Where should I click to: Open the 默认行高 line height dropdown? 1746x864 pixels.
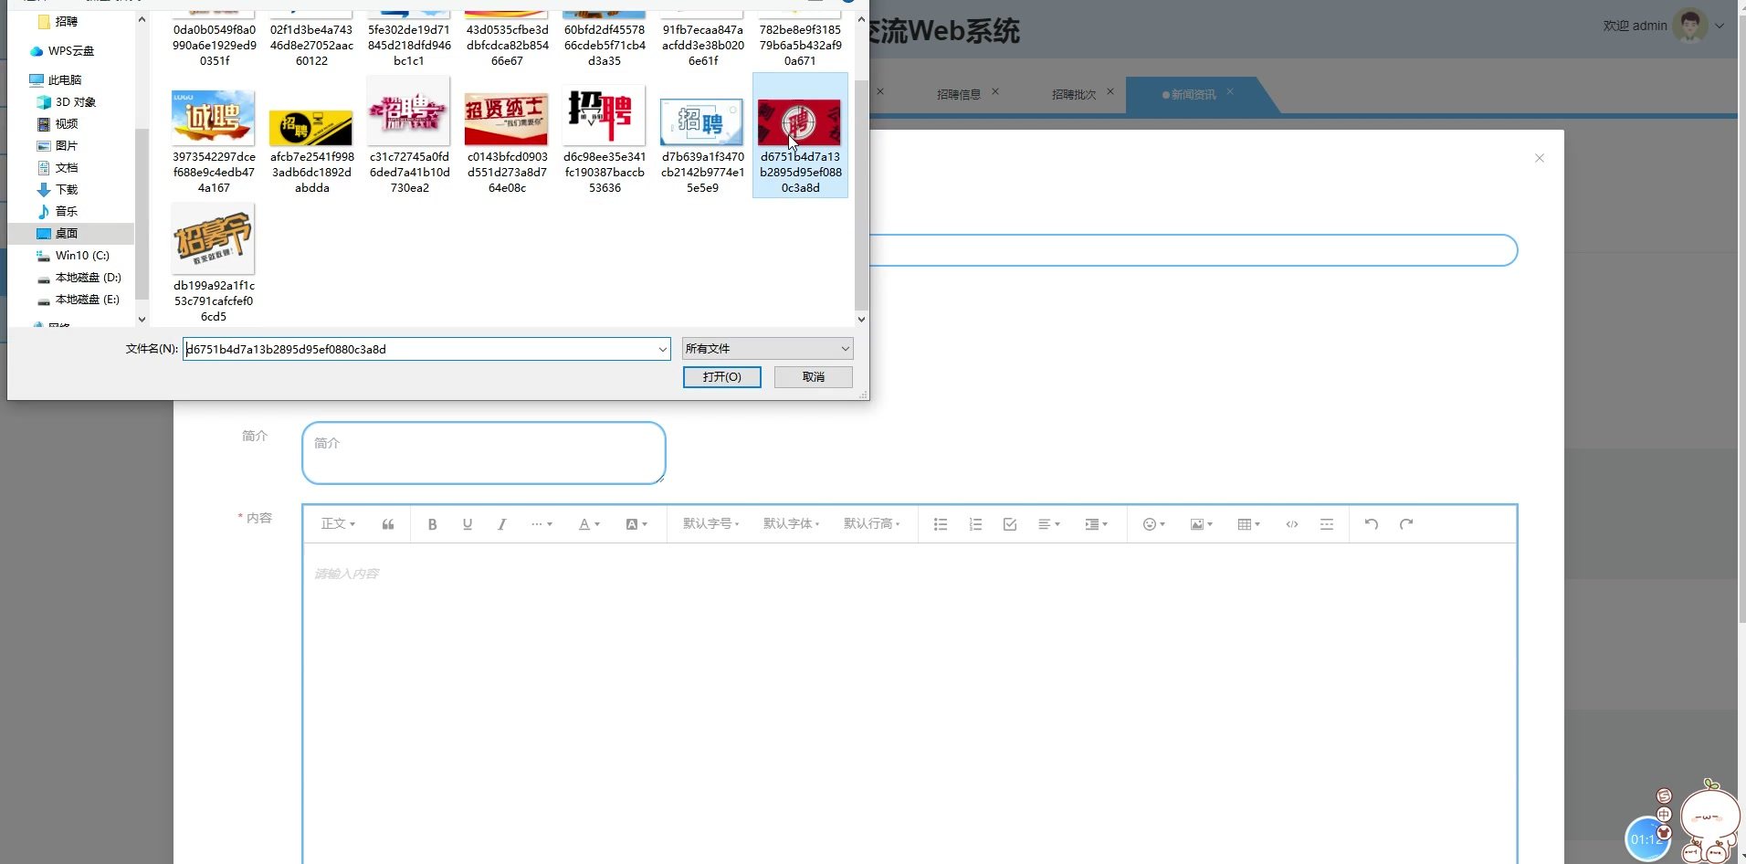[x=871, y=524]
